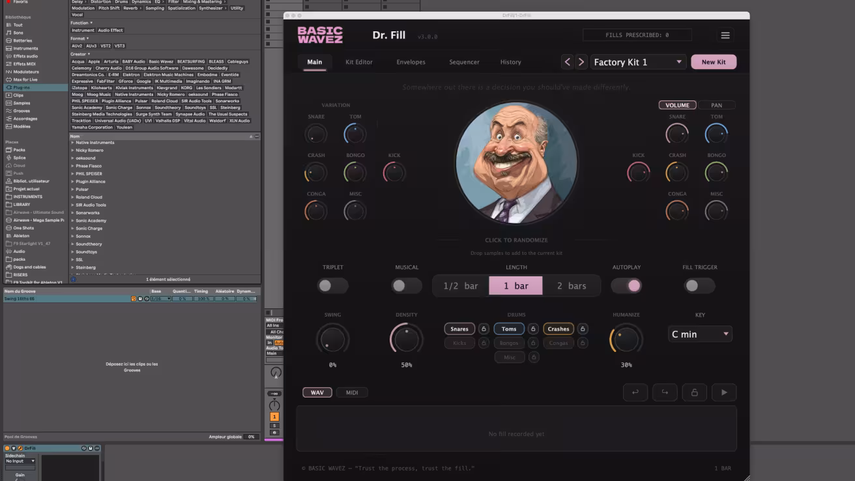Image resolution: width=855 pixels, height=481 pixels.
Task: Select Effets MIDI in Ableton sidebar
Action: [x=24, y=64]
